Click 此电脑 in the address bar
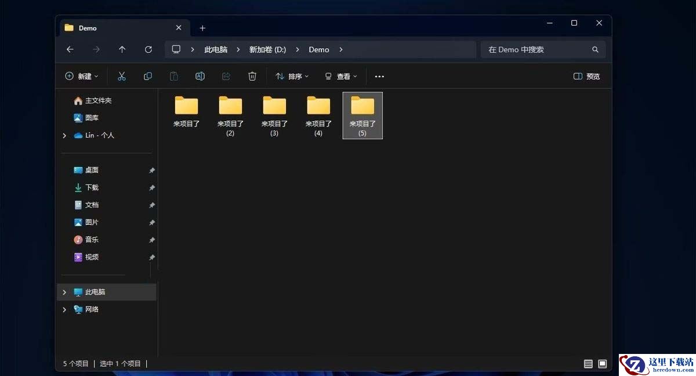 click(x=216, y=49)
